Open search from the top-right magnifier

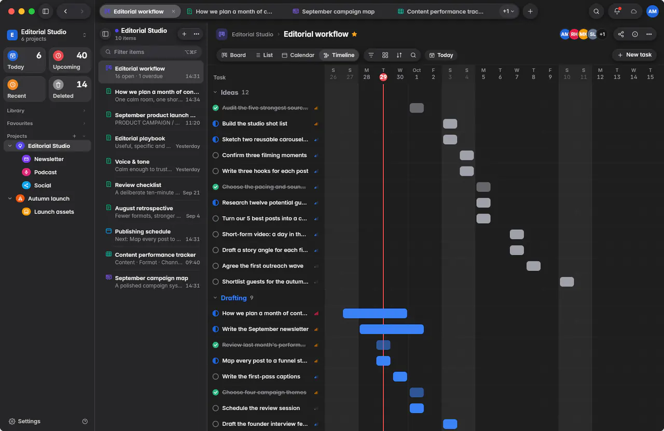597,11
